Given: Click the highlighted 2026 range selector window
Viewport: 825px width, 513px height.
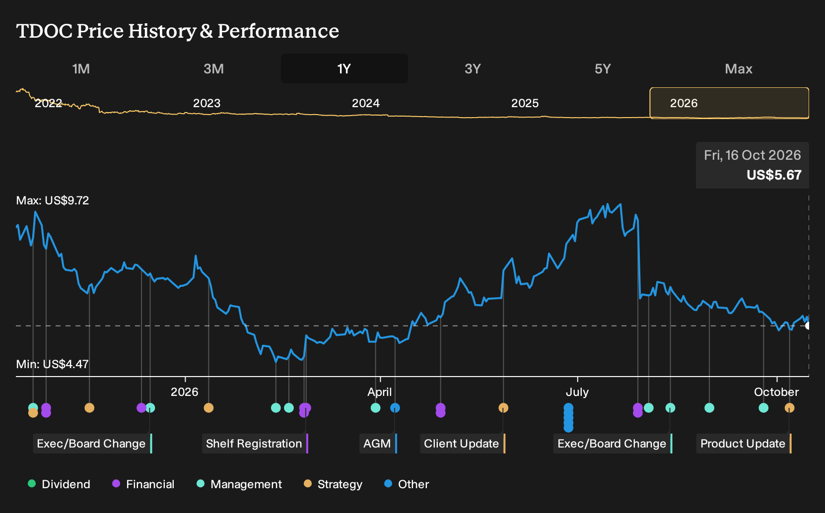Looking at the screenshot, I should 729,103.
